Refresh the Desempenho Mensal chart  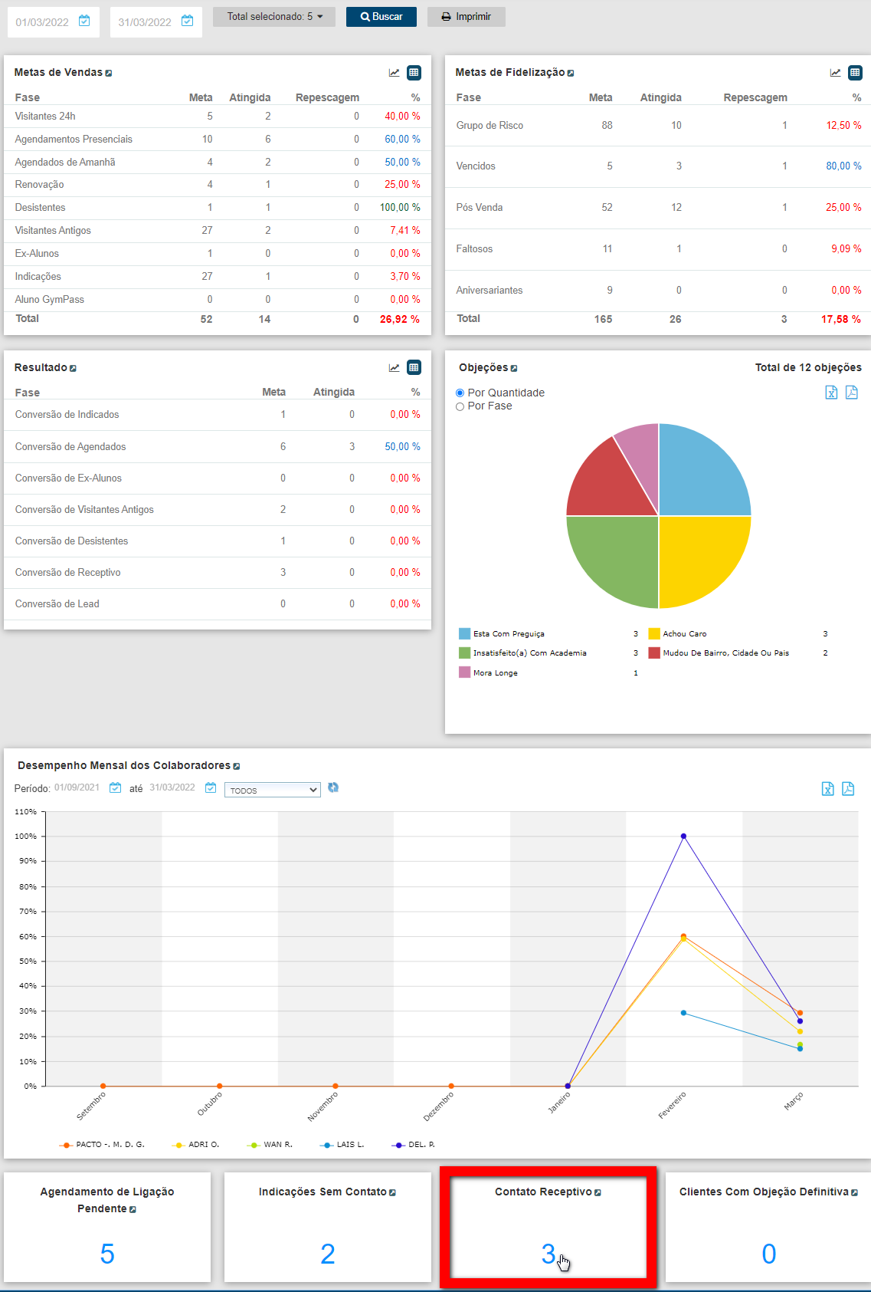pyautogui.click(x=333, y=787)
